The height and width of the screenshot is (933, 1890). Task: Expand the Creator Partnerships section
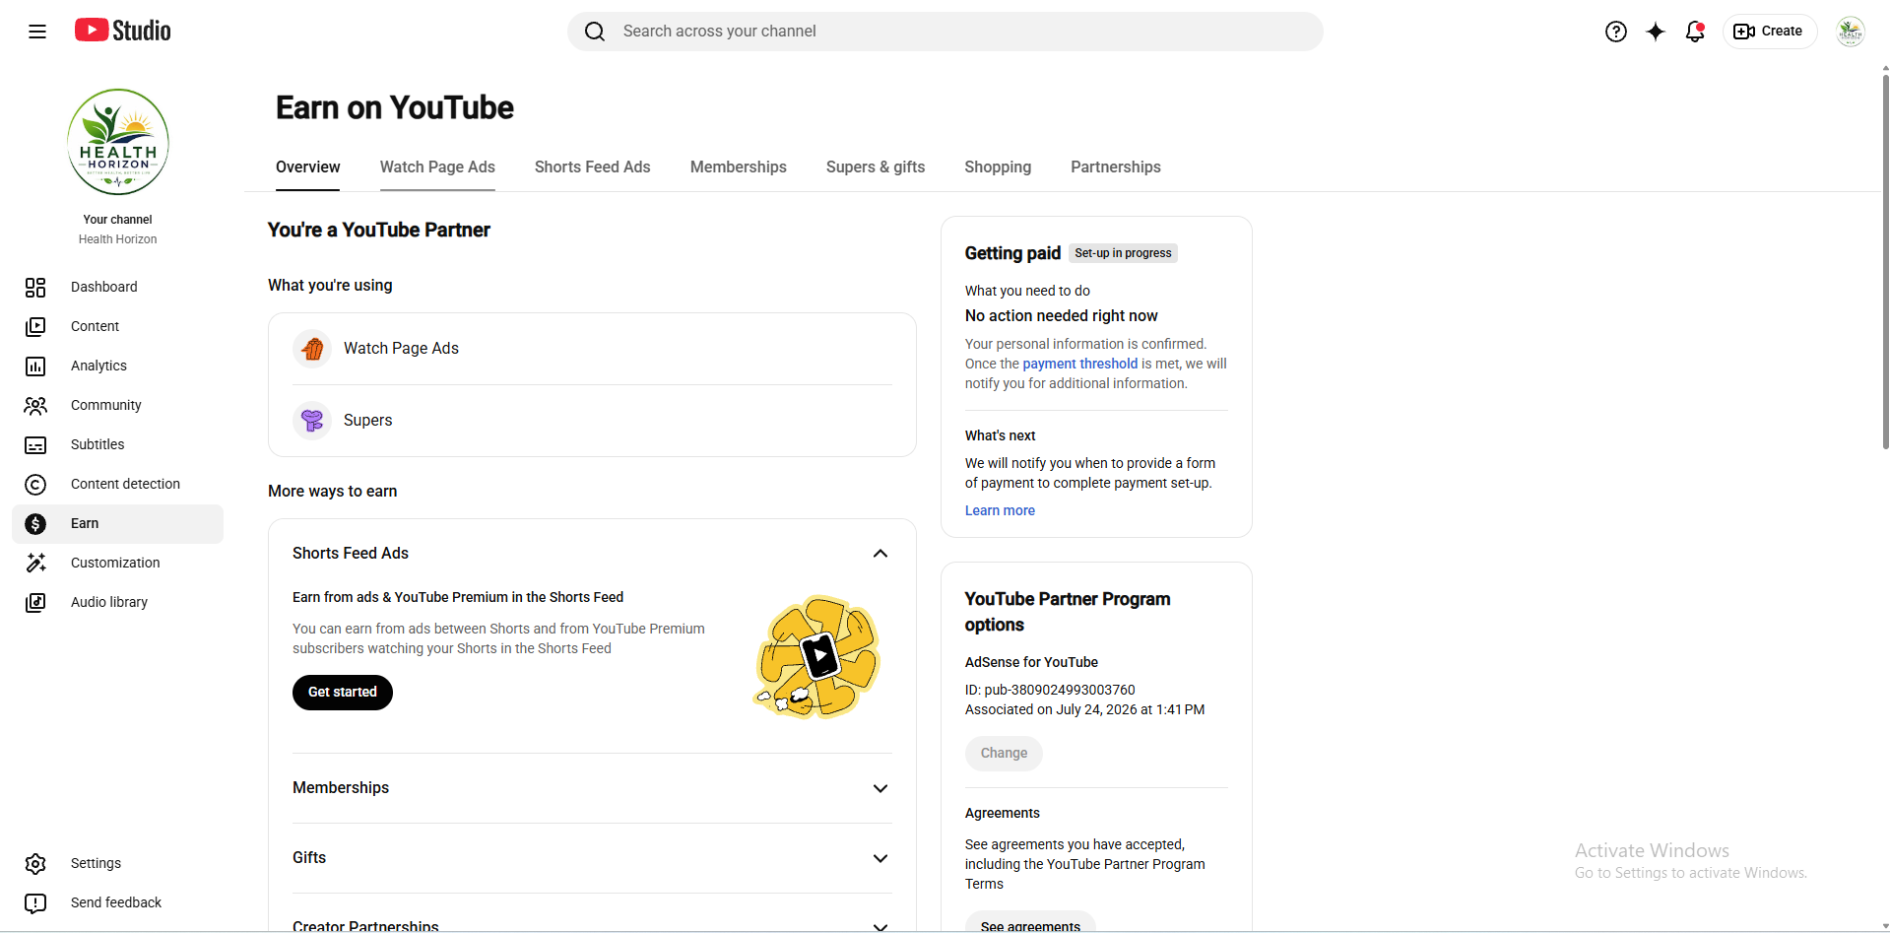[880, 925]
